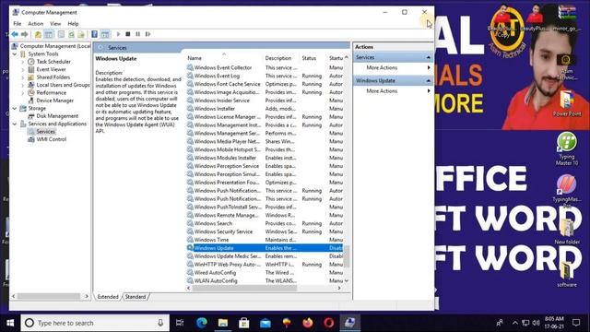Select Wired AutoConfig service row

click(x=265, y=273)
